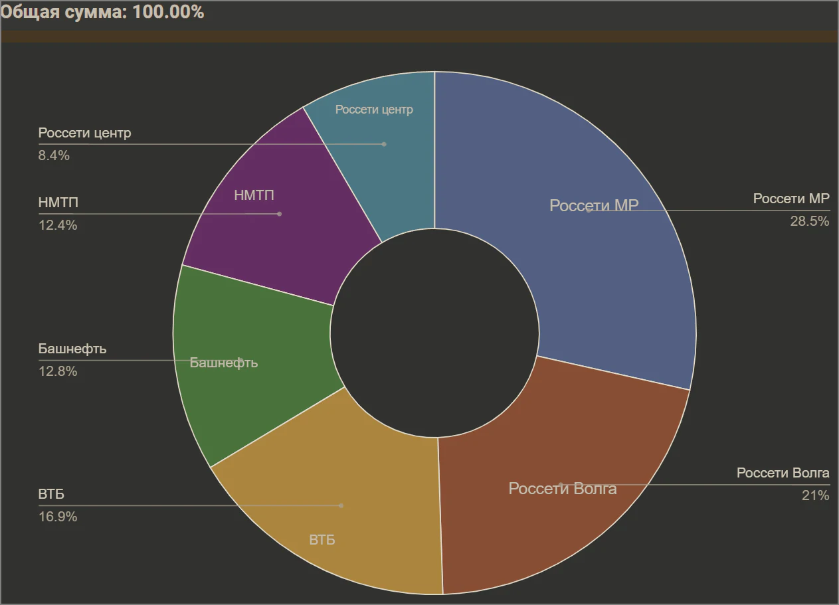
Task: Click the 12.4% percentage value
Action: pos(58,225)
